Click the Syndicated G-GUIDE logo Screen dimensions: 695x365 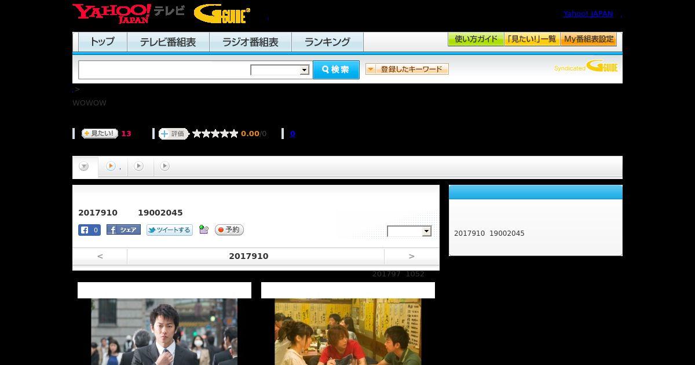point(586,66)
